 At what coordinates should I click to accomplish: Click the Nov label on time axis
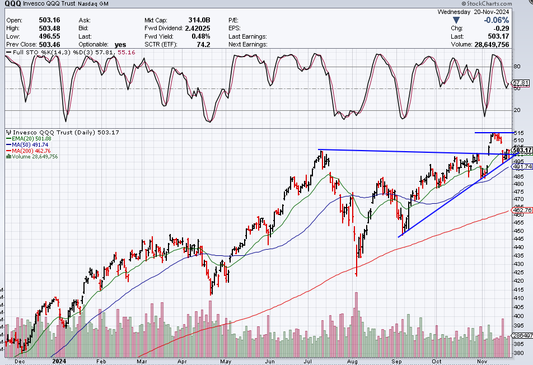[481, 361]
